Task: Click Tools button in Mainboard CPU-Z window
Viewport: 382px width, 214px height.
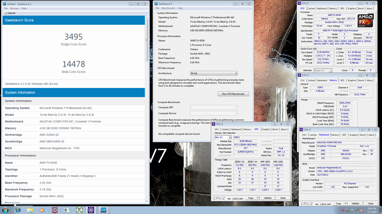Action: click(338, 204)
